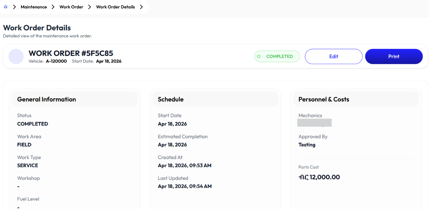Click the chevron after Work Order Details
429x209 pixels.
click(x=141, y=7)
